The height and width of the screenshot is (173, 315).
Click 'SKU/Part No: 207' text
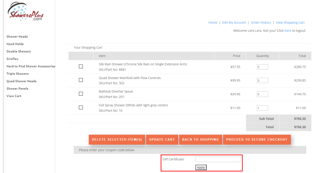112,97
